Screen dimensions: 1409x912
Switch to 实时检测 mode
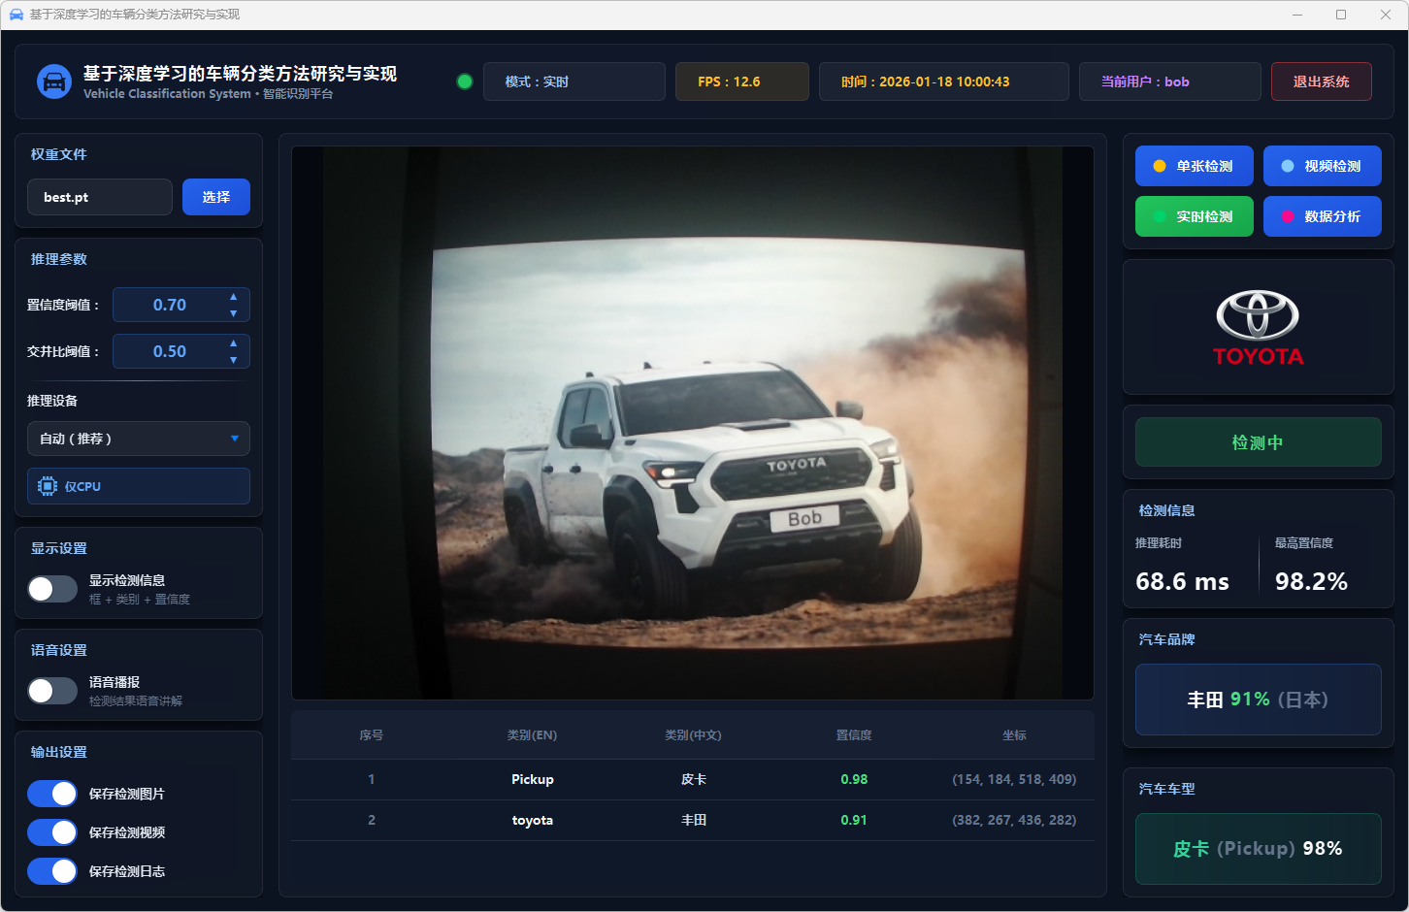coord(1195,216)
